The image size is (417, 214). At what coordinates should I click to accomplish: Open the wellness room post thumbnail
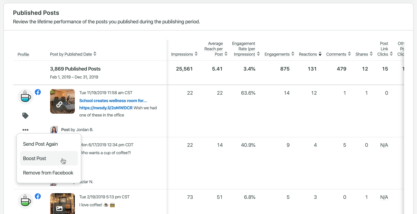pos(62,101)
